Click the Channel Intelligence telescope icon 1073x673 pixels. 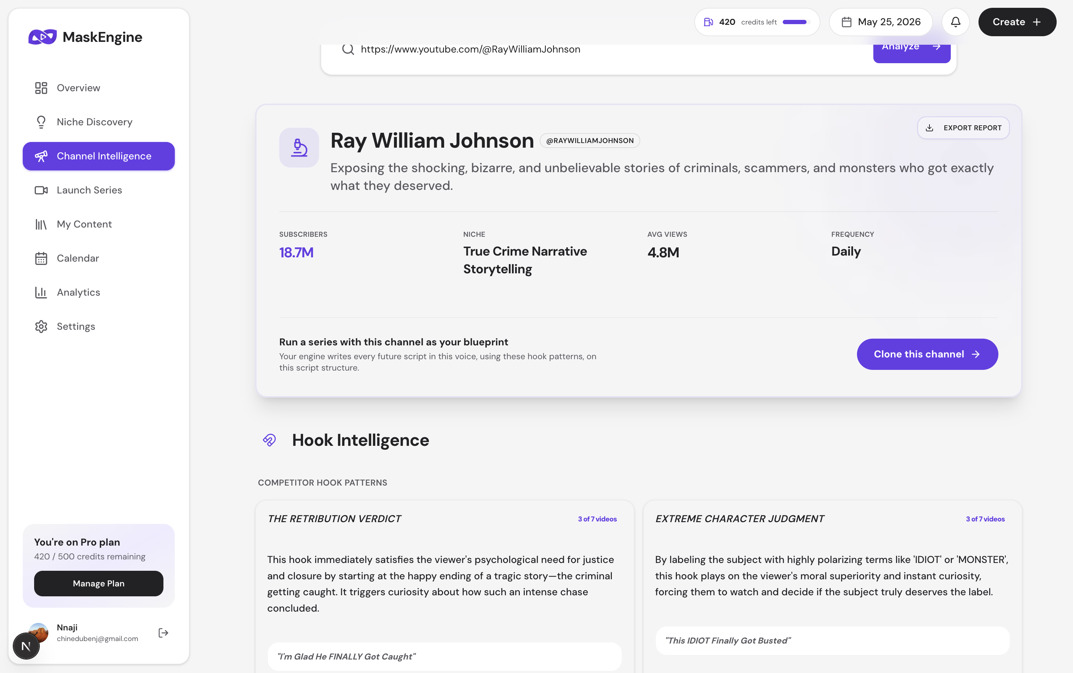pyautogui.click(x=41, y=156)
